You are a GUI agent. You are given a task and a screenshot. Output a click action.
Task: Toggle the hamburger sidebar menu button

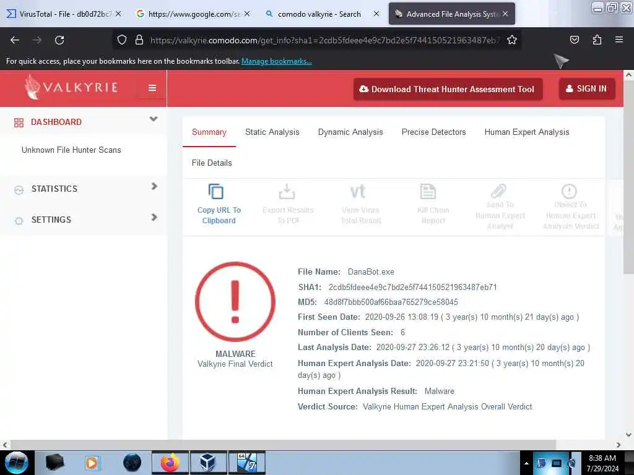(152, 88)
